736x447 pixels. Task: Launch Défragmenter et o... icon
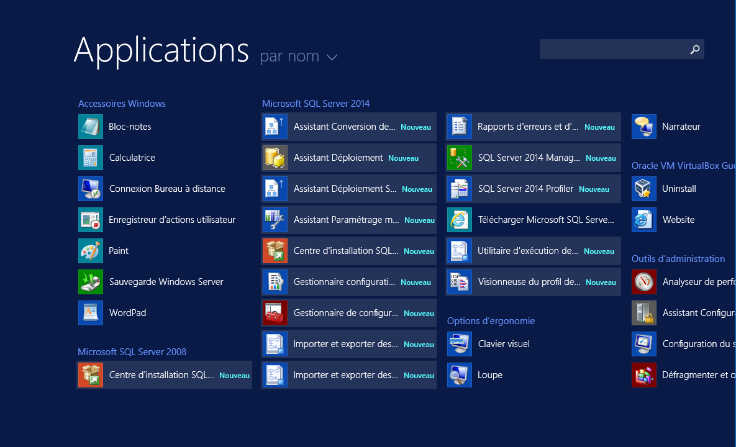point(644,375)
